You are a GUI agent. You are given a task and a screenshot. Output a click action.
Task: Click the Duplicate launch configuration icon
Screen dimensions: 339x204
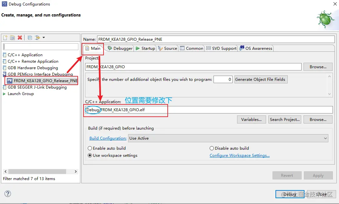click(12, 38)
